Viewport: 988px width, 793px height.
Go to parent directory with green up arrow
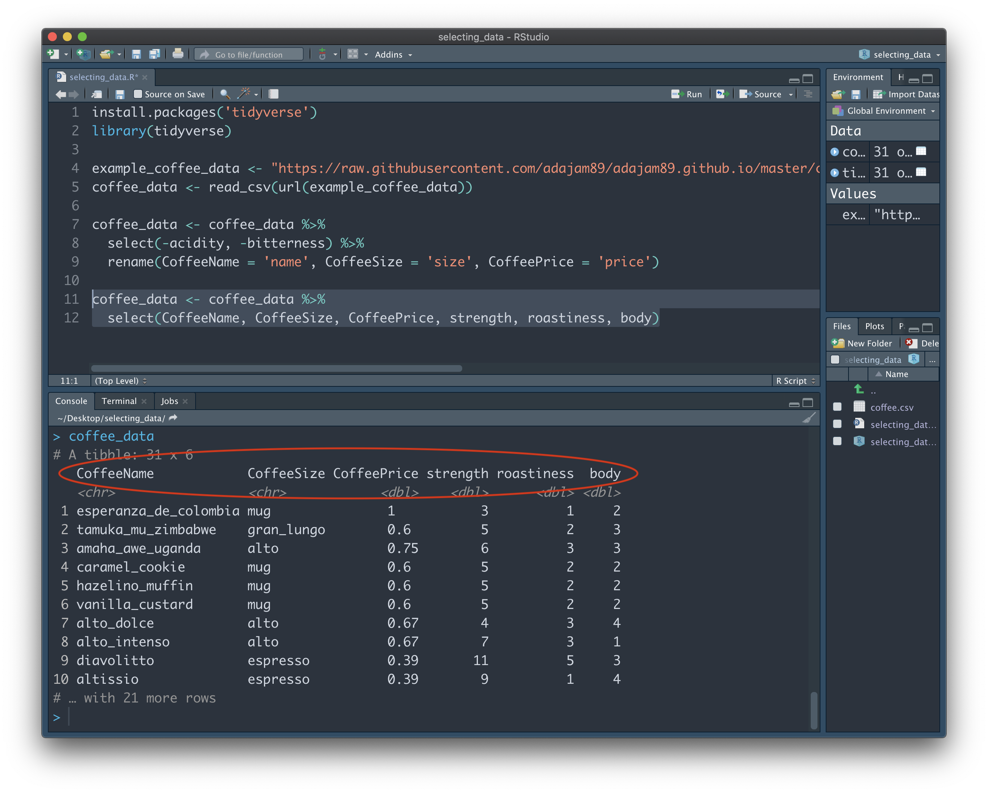click(x=859, y=390)
